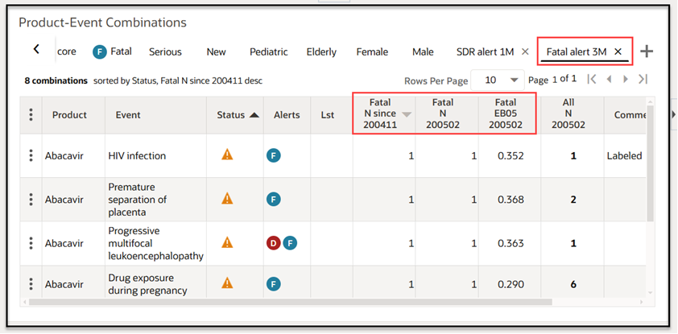Click the HIV infection event cell

pyautogui.click(x=155, y=155)
